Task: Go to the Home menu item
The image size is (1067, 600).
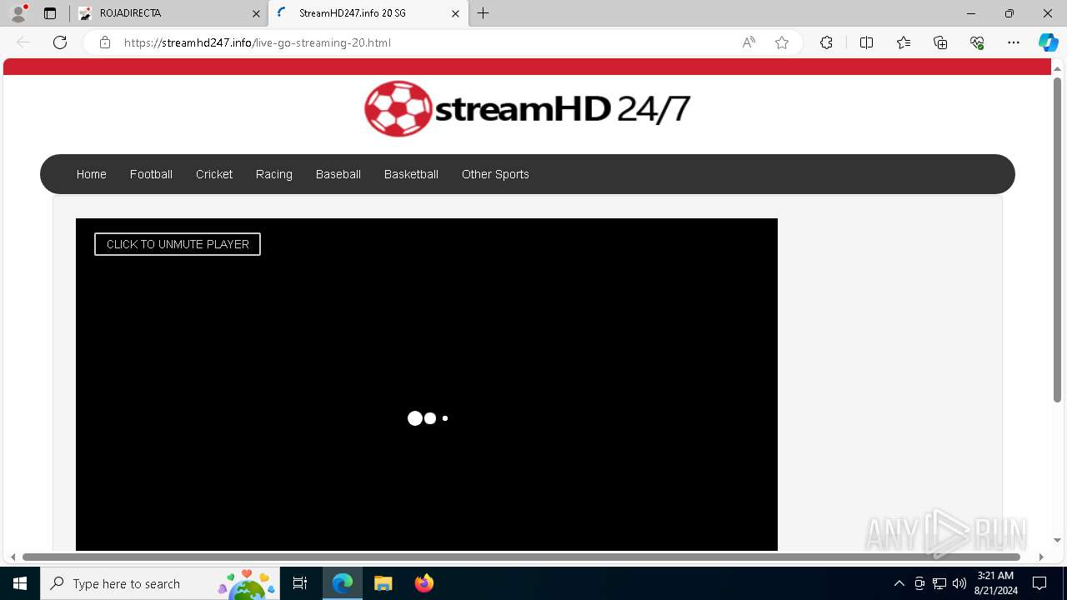Action: pyautogui.click(x=92, y=174)
